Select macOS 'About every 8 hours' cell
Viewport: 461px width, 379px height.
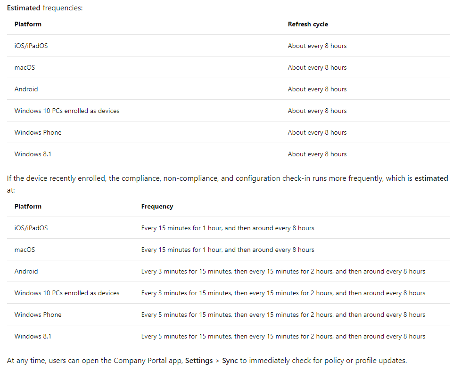tap(317, 67)
